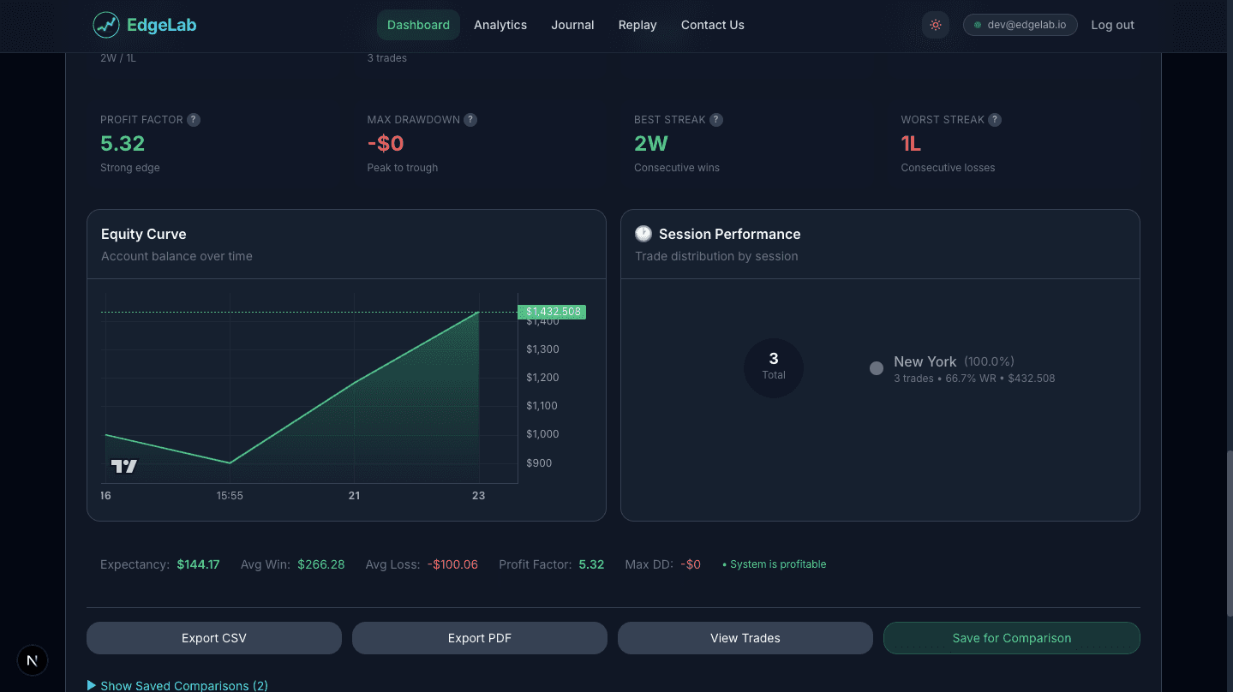The width and height of the screenshot is (1233, 692).
Task: Open the Worst Streak help icon
Action: (x=995, y=120)
